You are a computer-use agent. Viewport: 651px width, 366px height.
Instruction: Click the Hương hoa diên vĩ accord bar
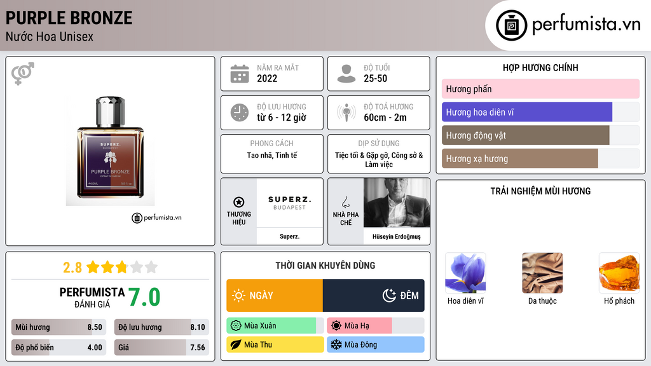click(x=540, y=112)
